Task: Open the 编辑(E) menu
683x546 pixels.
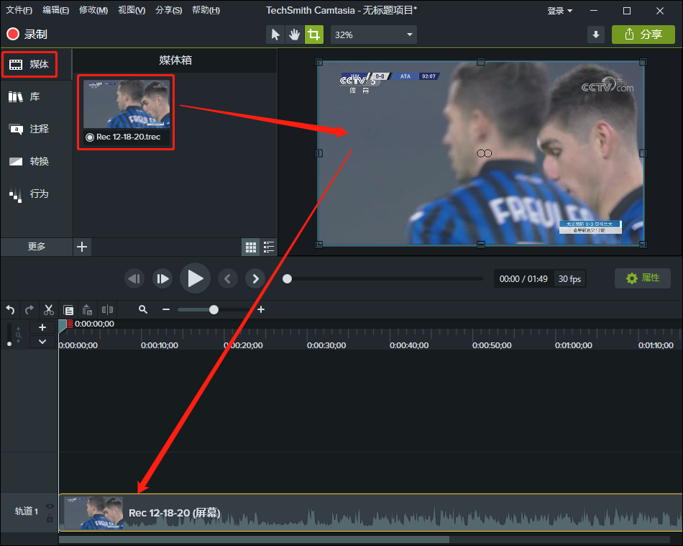Action: 55,10
